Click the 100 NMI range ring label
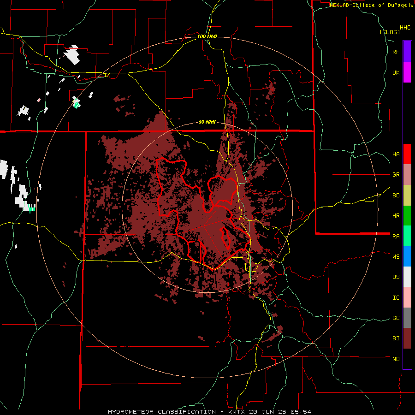The image size is (415, 415). [x=207, y=36]
